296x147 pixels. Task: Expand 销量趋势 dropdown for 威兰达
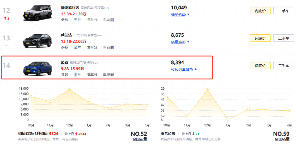click(180, 42)
